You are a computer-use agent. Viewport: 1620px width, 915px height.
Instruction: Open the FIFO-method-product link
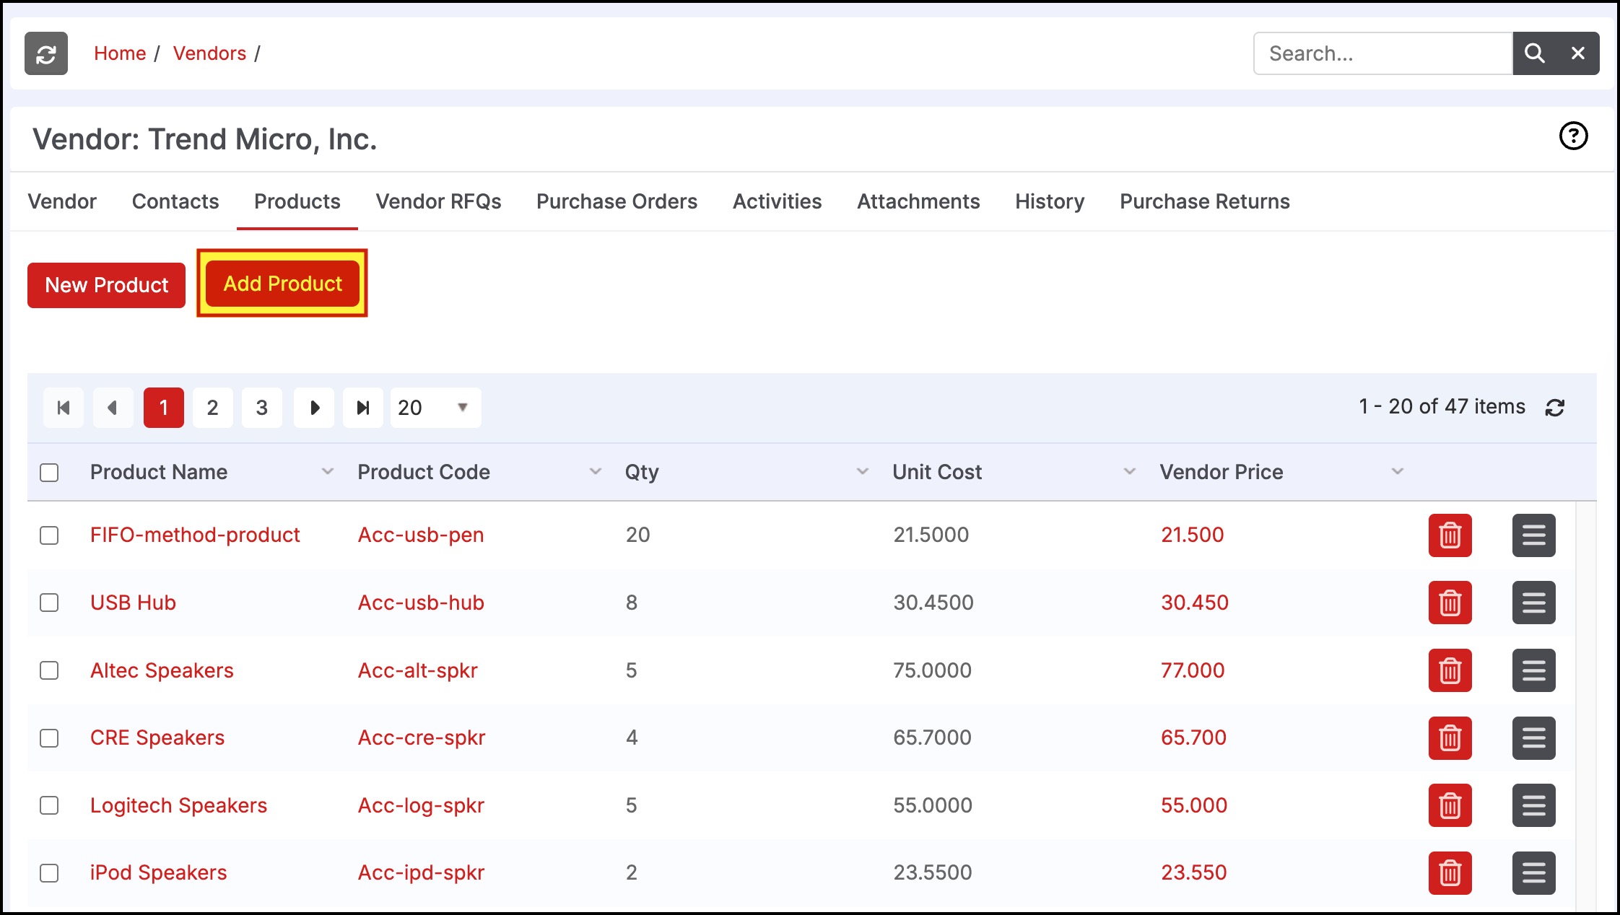click(195, 535)
